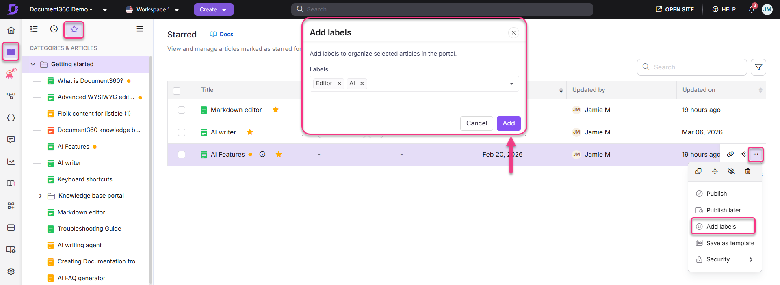Show the All articles list icon
This screenshot has width=780, height=285.
click(x=34, y=29)
